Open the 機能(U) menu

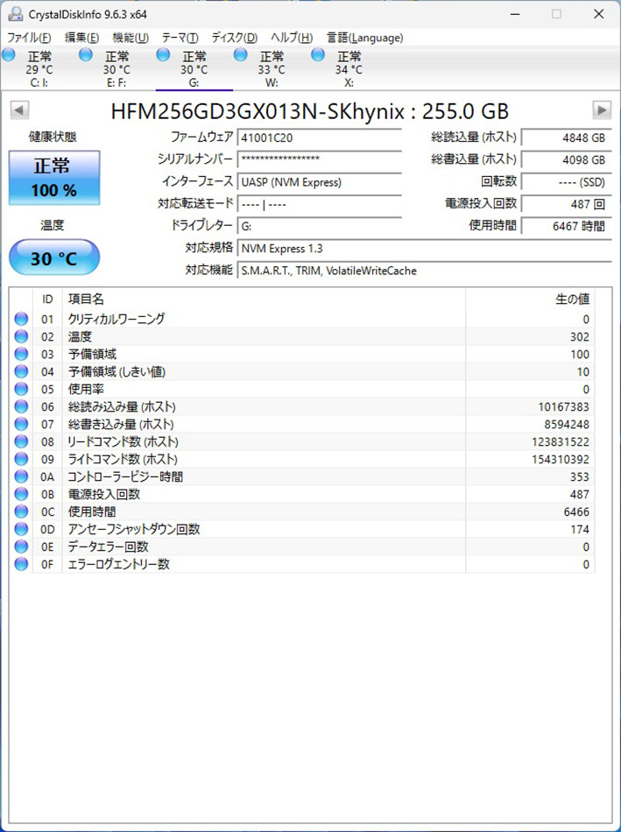coord(130,38)
